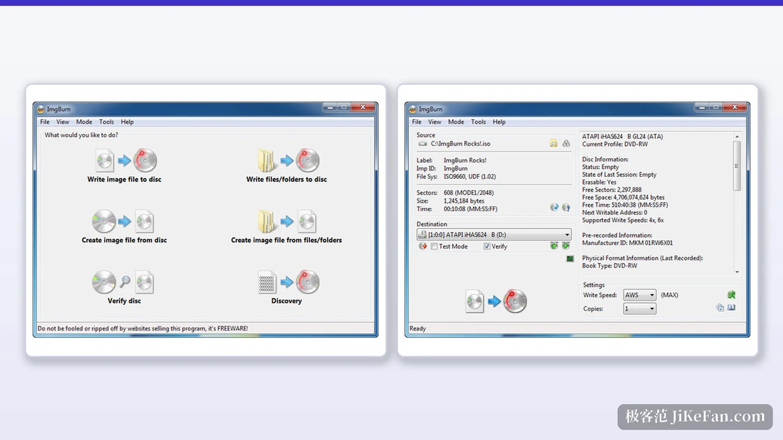
Task: Open the Destination drive dropdown
Action: coord(494,235)
